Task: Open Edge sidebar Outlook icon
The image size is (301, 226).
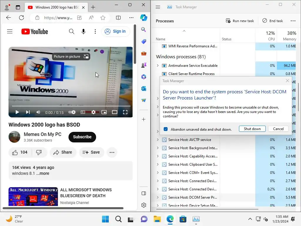Action: [143, 89]
